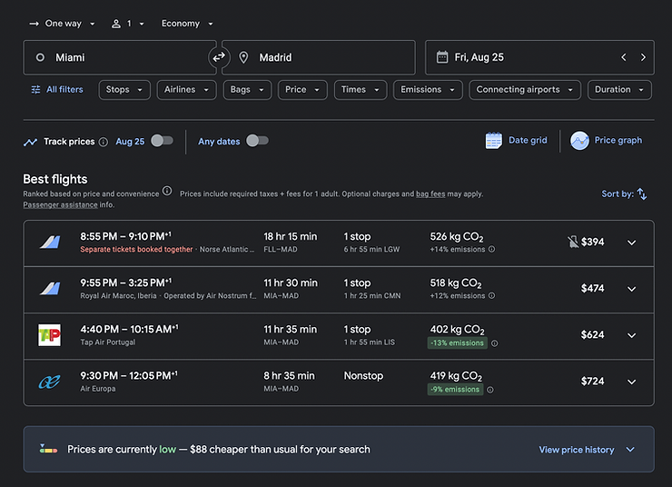Open the bag fees link
The width and height of the screenshot is (672, 487).
coord(430,194)
